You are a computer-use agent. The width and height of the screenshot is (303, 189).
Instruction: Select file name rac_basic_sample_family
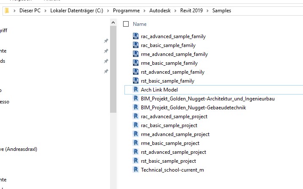tap(168, 45)
